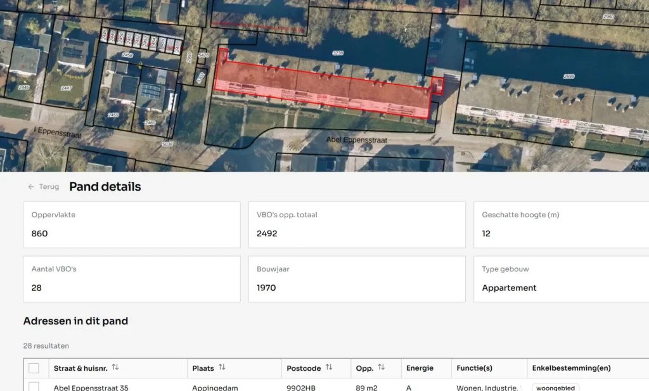Image resolution: width=649 pixels, height=391 pixels.
Task: Click parcel 3238 on the map
Action: click(338, 53)
